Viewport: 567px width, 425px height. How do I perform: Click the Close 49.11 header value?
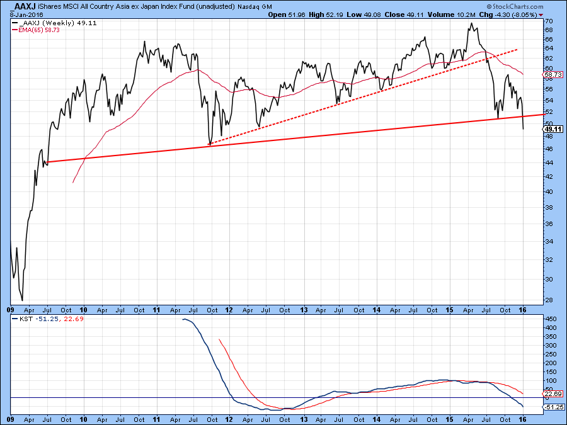(404, 15)
